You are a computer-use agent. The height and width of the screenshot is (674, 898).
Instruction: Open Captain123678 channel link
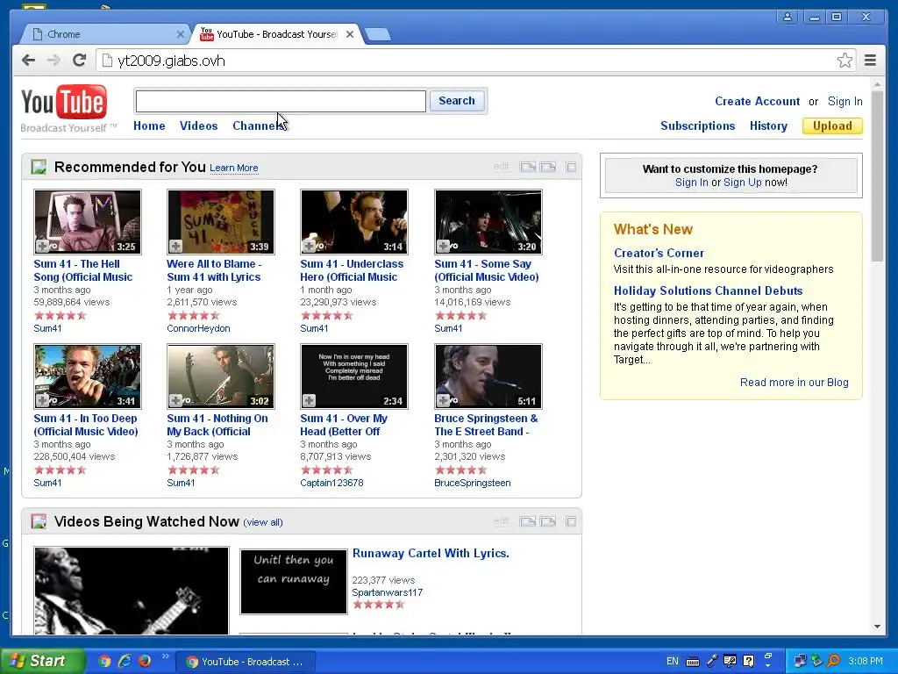coord(331,483)
